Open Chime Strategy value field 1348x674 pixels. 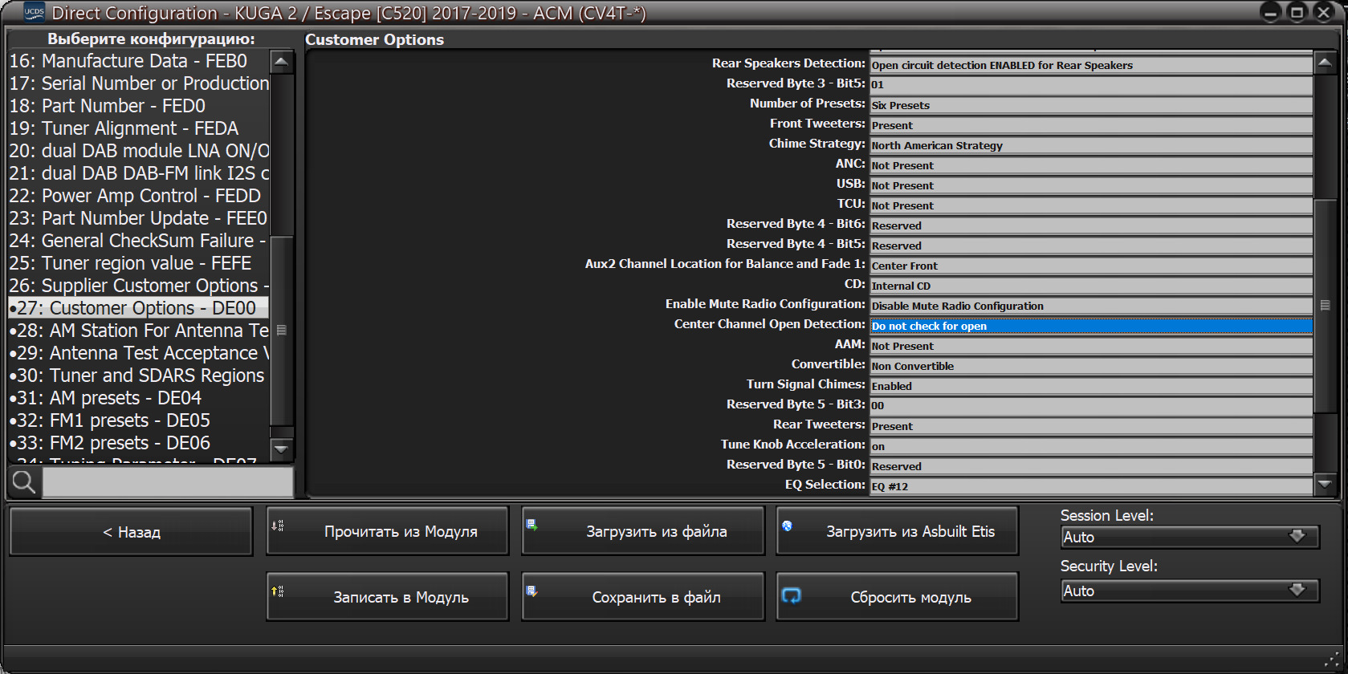1091,145
